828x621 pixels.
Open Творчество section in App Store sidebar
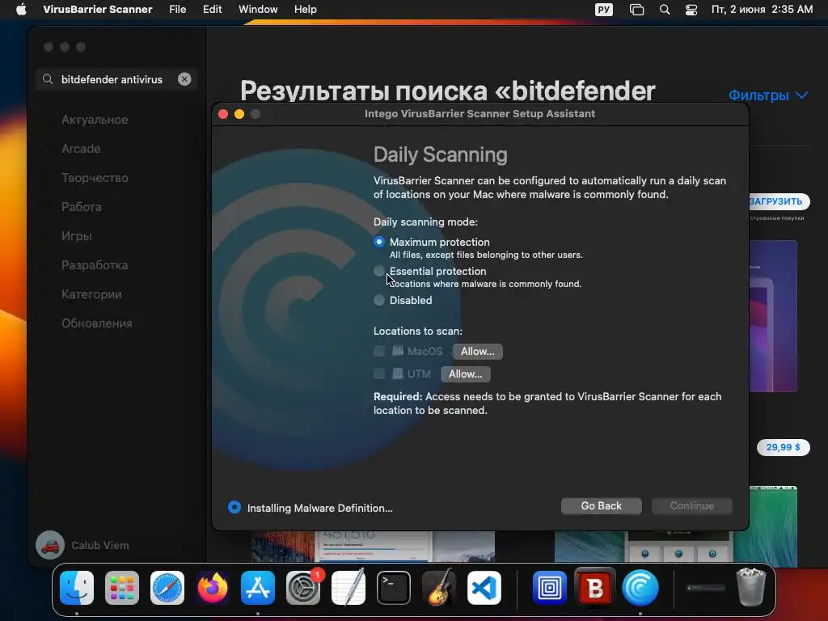95,178
